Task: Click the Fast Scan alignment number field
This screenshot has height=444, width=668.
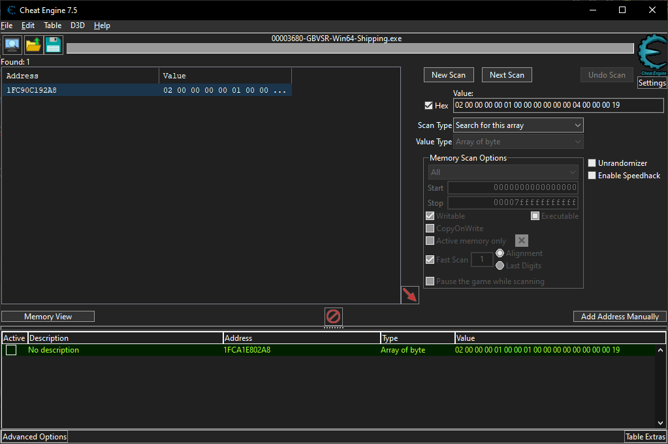Action: click(x=482, y=259)
